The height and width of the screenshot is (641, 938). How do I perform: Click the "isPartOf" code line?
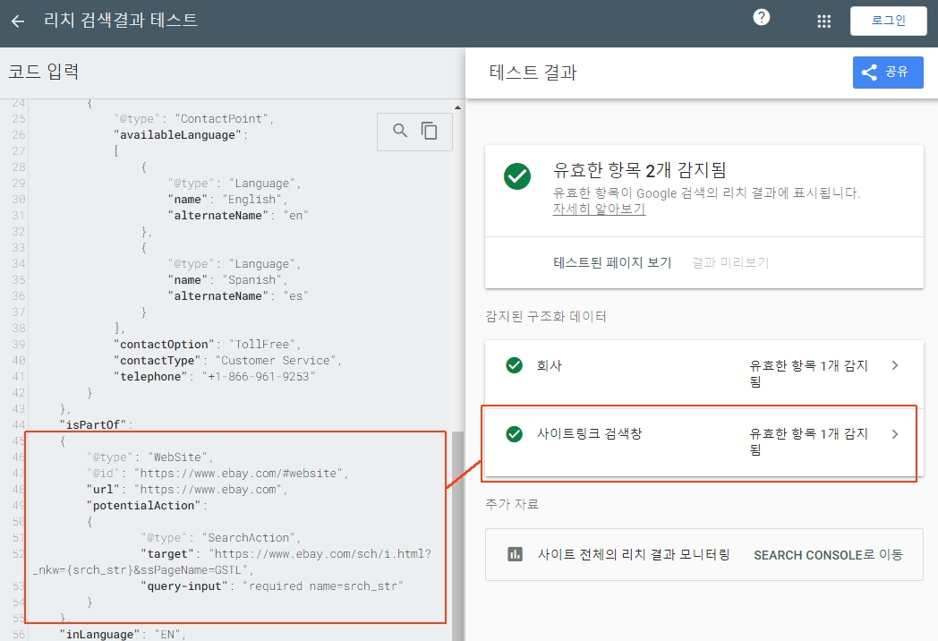97,424
